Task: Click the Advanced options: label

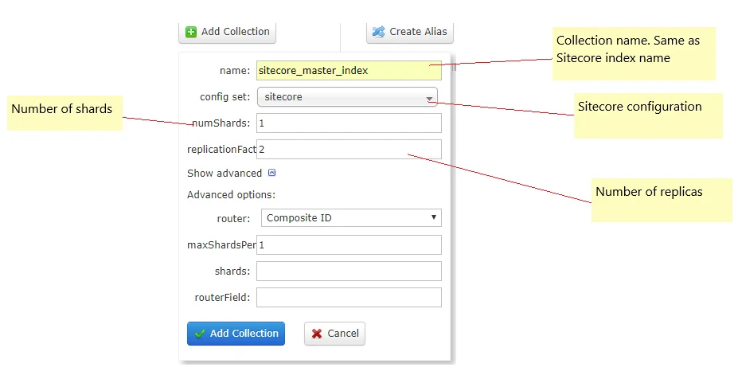Action: tap(231, 195)
